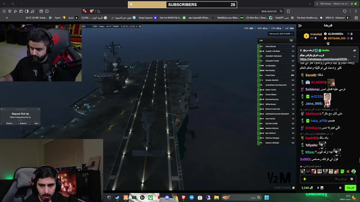Open the music playlist icon
Viewport: 360px width, 202px height.
pos(32,11)
